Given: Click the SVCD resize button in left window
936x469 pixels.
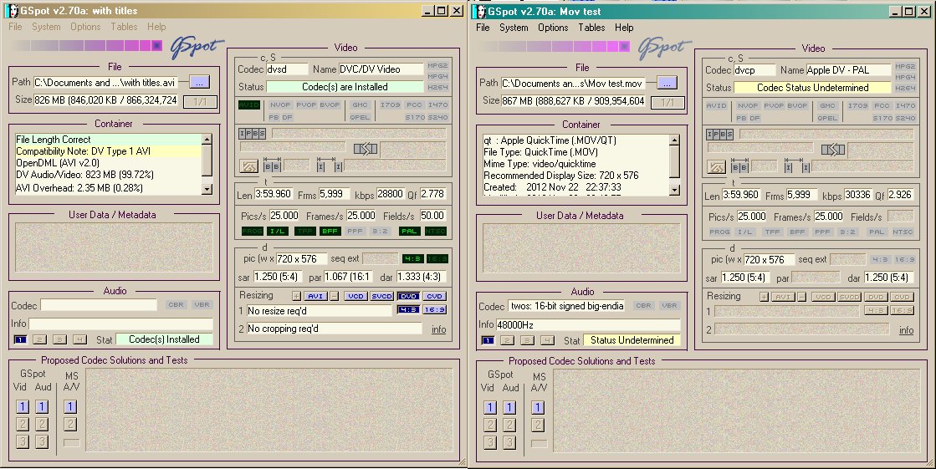Looking at the screenshot, I should coord(382,296).
